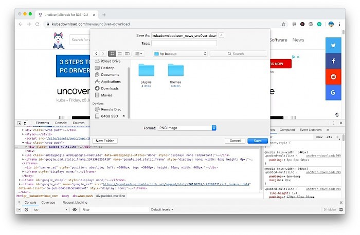Viewport: 360px width, 235px height.
Task: Click the Save As filename field
Action: point(184,35)
